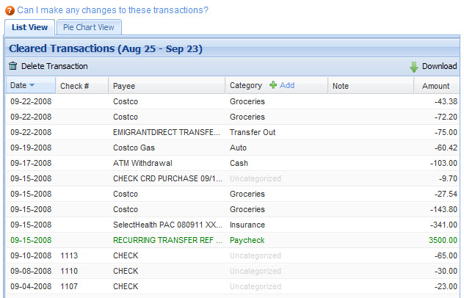The image size is (464, 298).
Task: Switch to the Pie Chart View tab
Action: pos(89,27)
